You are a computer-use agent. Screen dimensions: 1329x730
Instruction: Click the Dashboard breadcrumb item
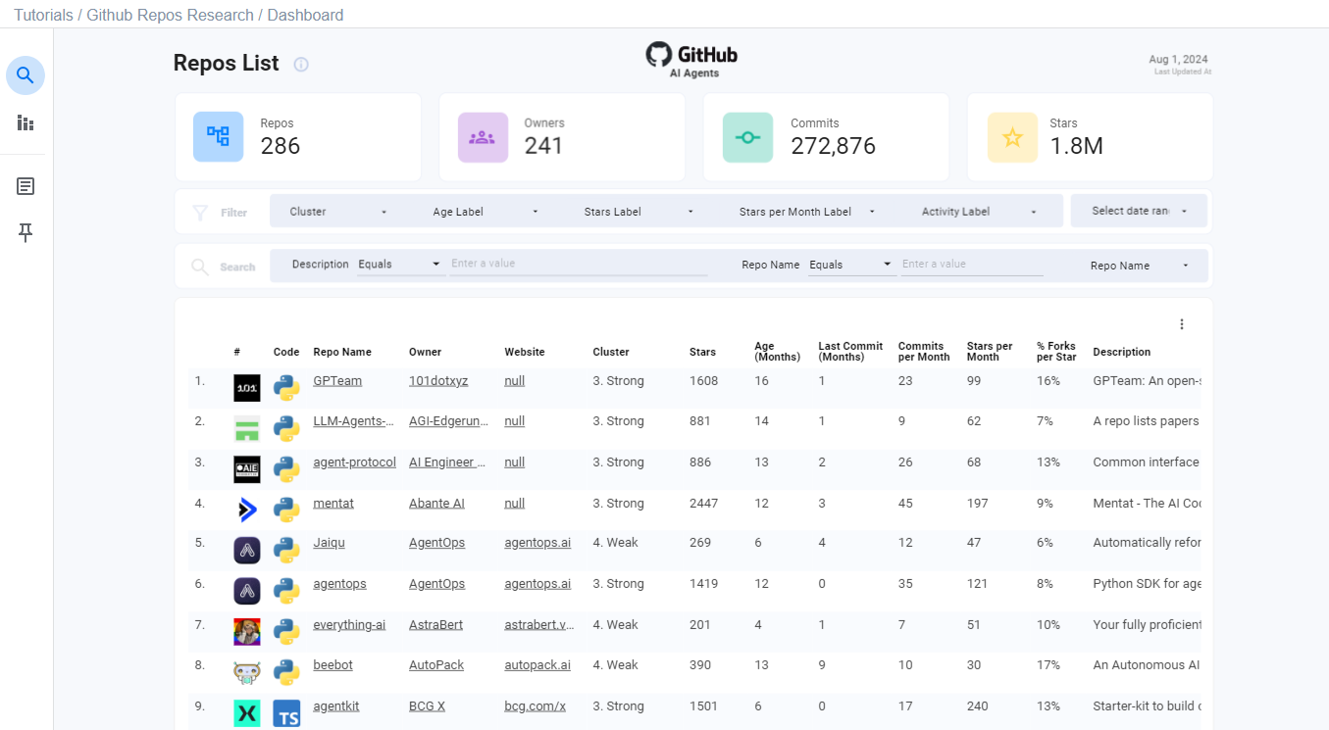[x=305, y=15]
